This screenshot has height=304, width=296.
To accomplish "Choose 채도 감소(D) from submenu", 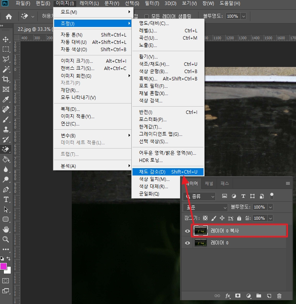I will pyautogui.click(x=168, y=172).
